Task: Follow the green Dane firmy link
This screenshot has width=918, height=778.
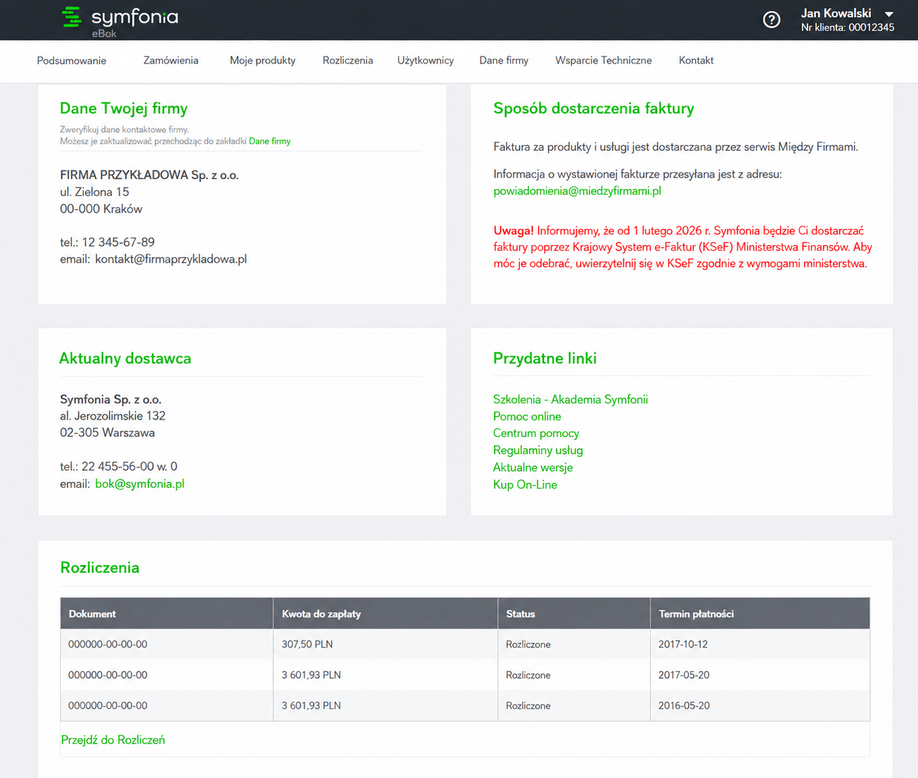Action: tap(270, 141)
